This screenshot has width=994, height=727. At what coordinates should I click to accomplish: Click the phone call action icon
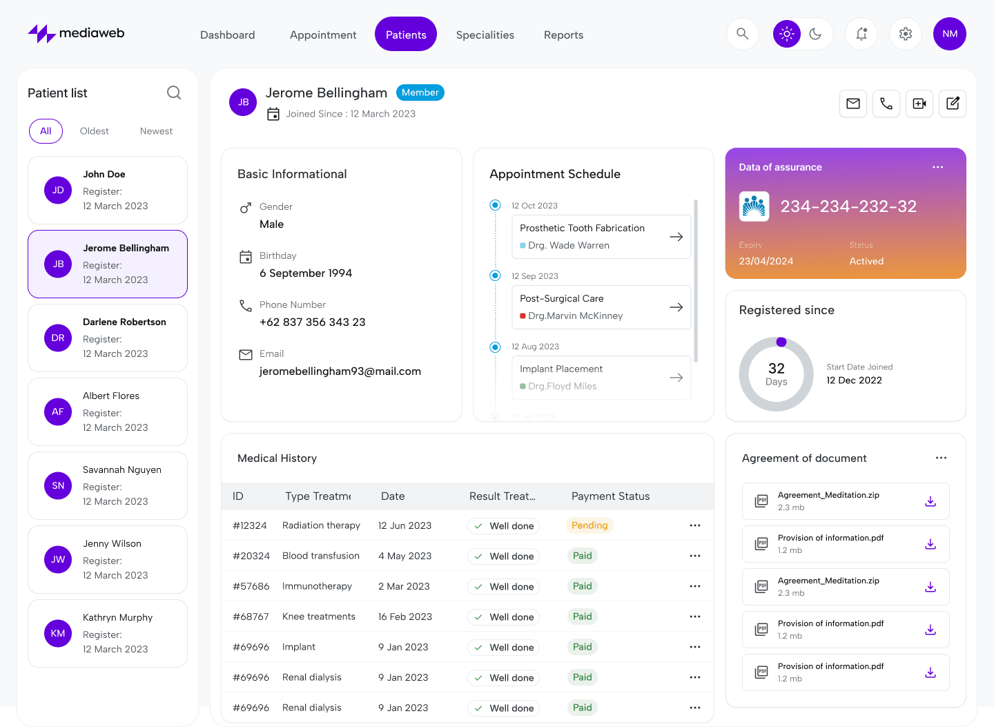(886, 104)
